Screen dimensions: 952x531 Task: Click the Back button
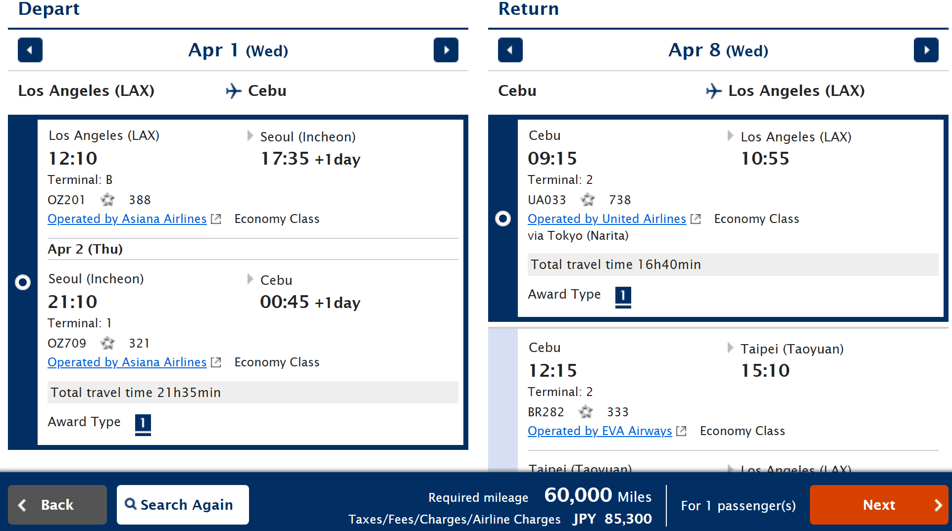coord(56,504)
